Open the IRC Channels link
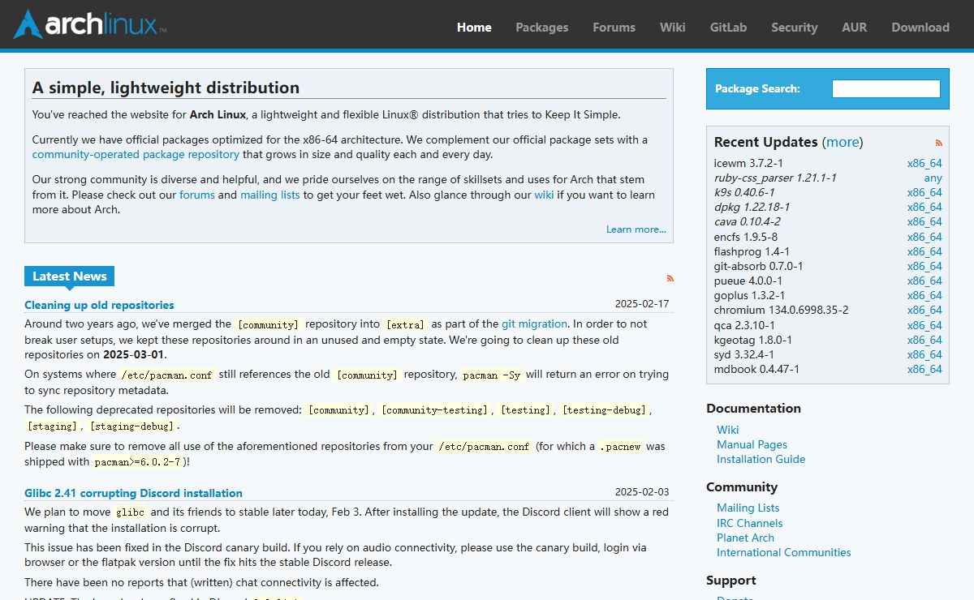Viewport: 974px width, 600px height. 749,523
